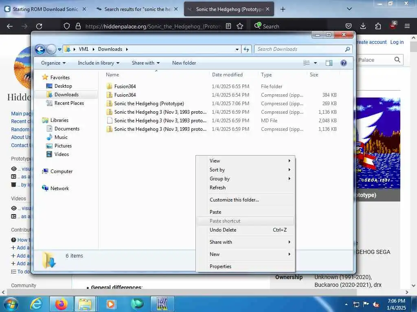This screenshot has height=312, width=417.
Task: Click the Videos library icon
Action: point(49,154)
